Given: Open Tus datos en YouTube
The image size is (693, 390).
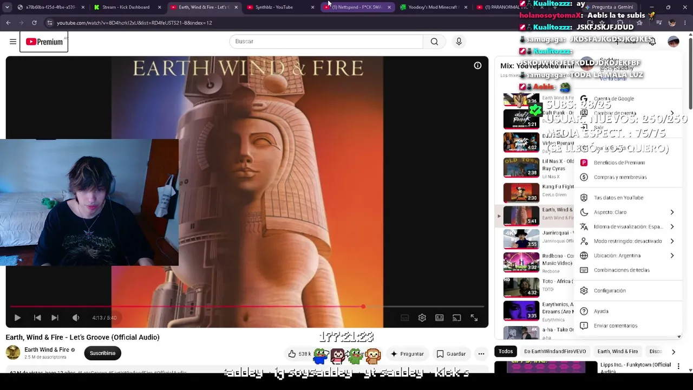Looking at the screenshot, I should [627, 198].
